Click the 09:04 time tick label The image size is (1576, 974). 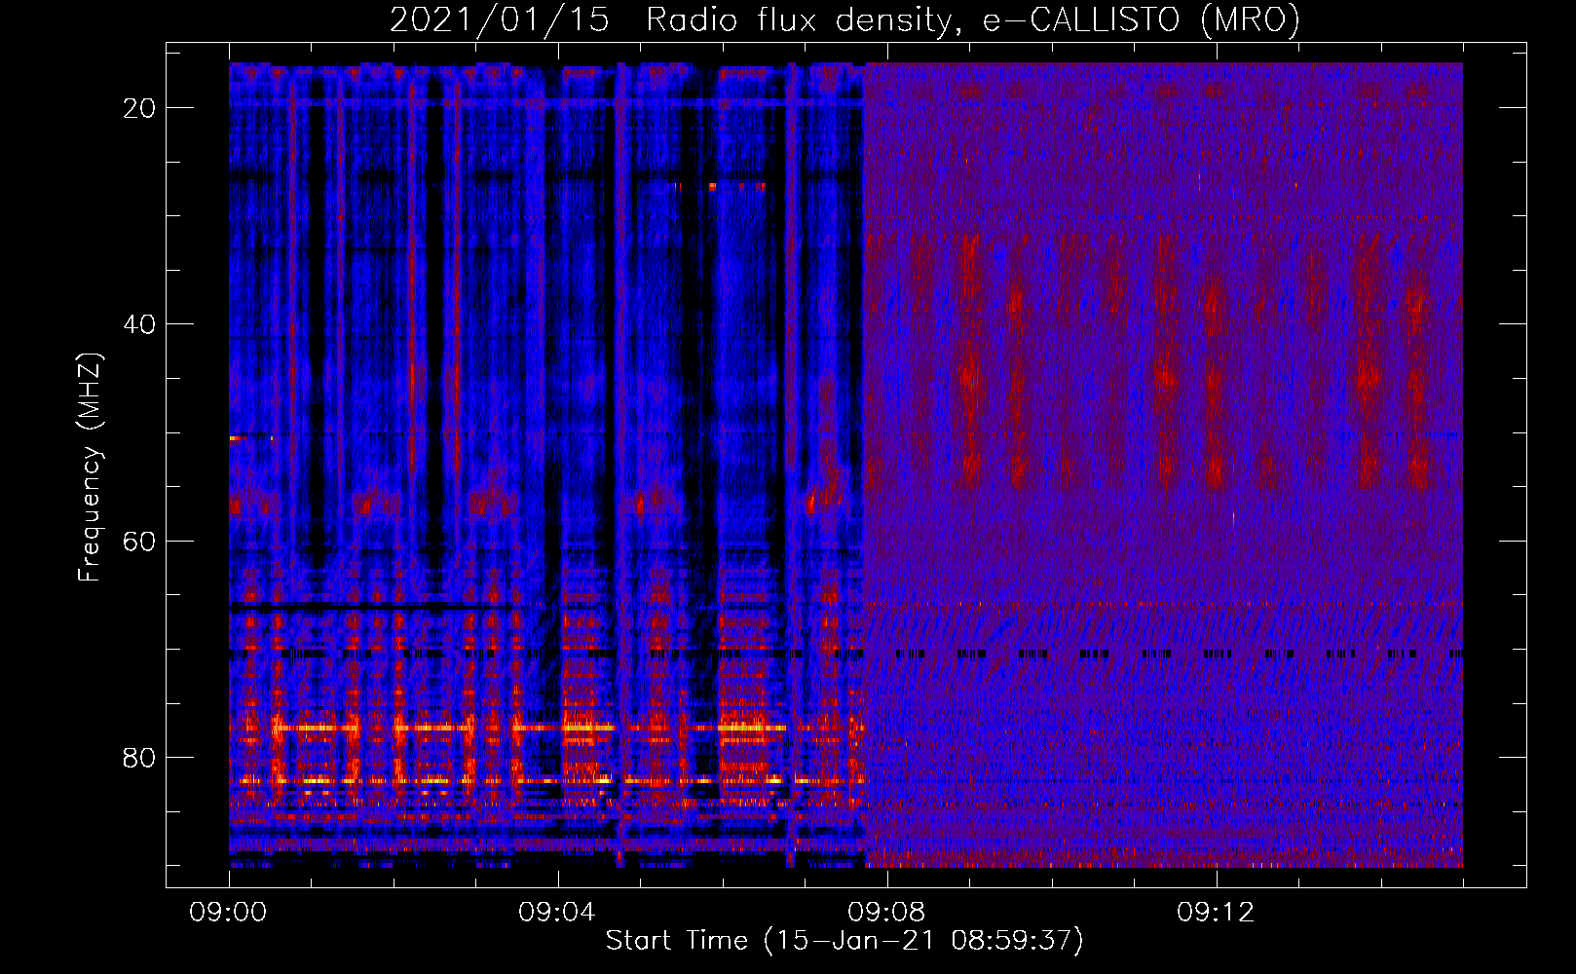point(557,913)
